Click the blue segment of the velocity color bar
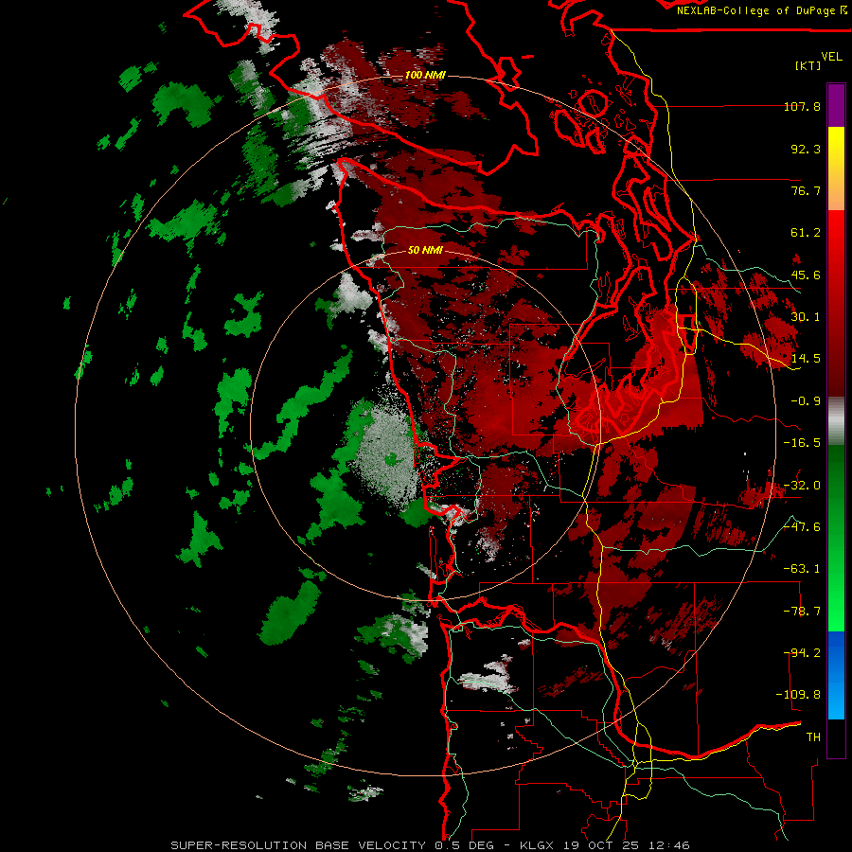This screenshot has width=852, height=852. pyautogui.click(x=836, y=675)
